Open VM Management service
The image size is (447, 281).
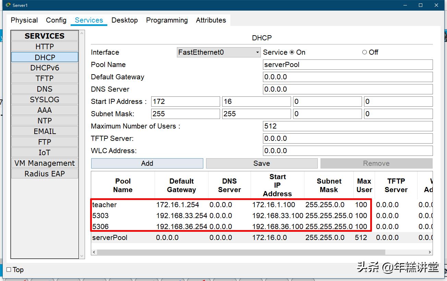tap(45, 163)
